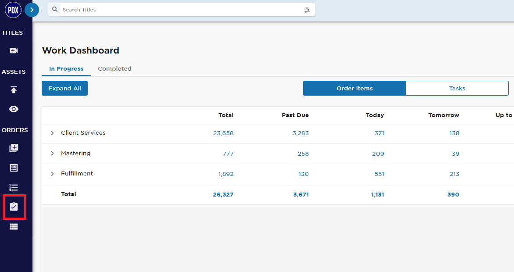The image size is (514, 272).
Task: Click the Expand All button
Action: point(64,88)
